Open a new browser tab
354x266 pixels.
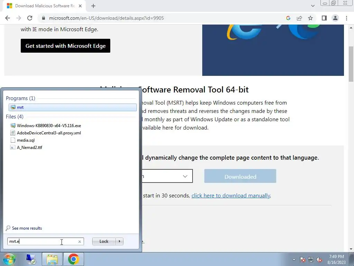coord(93,6)
